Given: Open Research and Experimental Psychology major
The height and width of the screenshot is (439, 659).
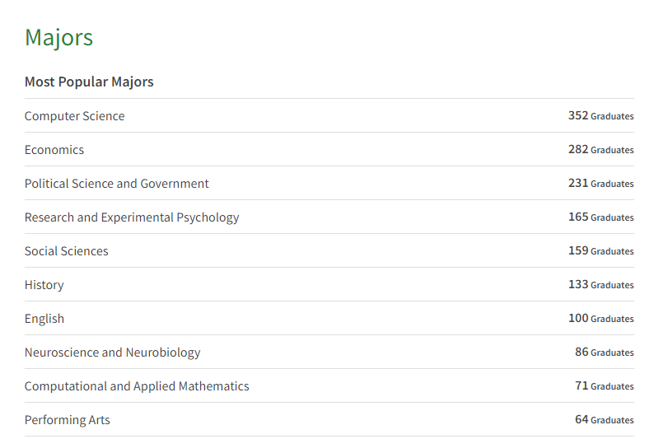Looking at the screenshot, I should (x=132, y=217).
